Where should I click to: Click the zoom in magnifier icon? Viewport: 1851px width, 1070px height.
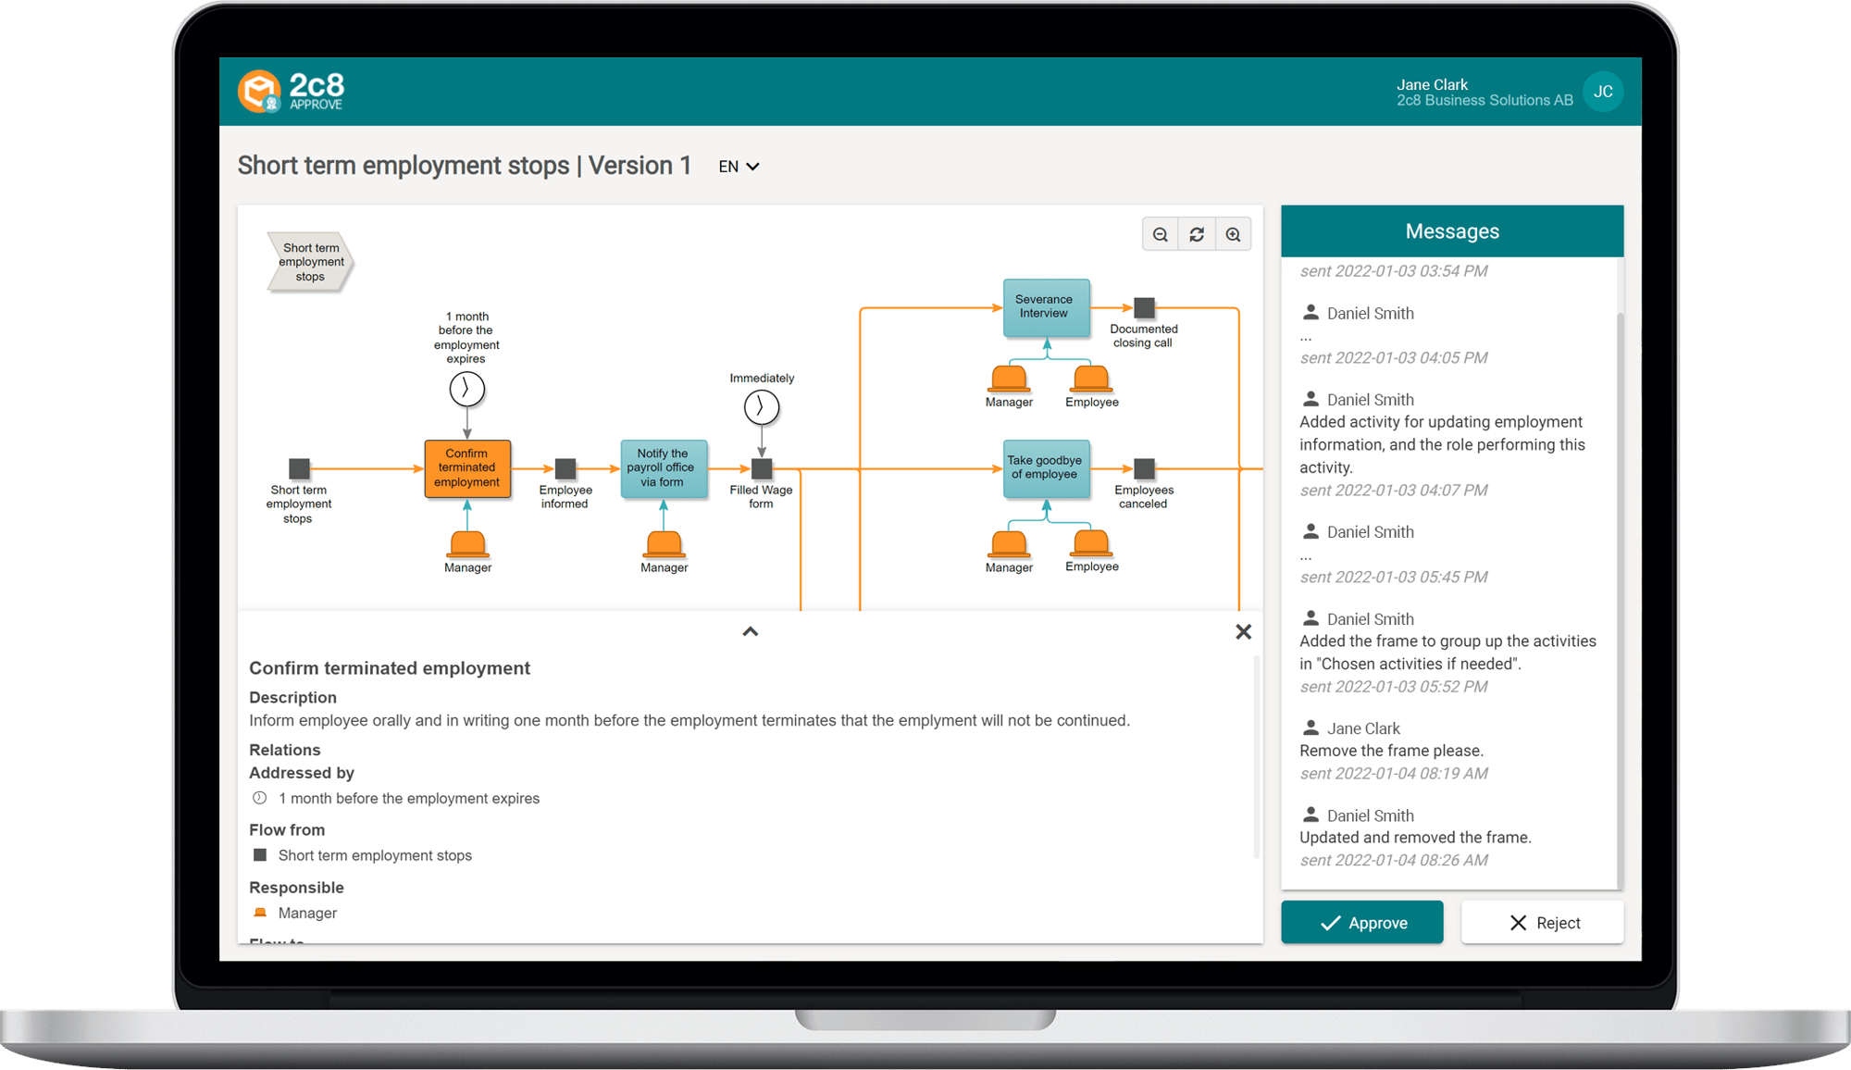tap(1233, 235)
